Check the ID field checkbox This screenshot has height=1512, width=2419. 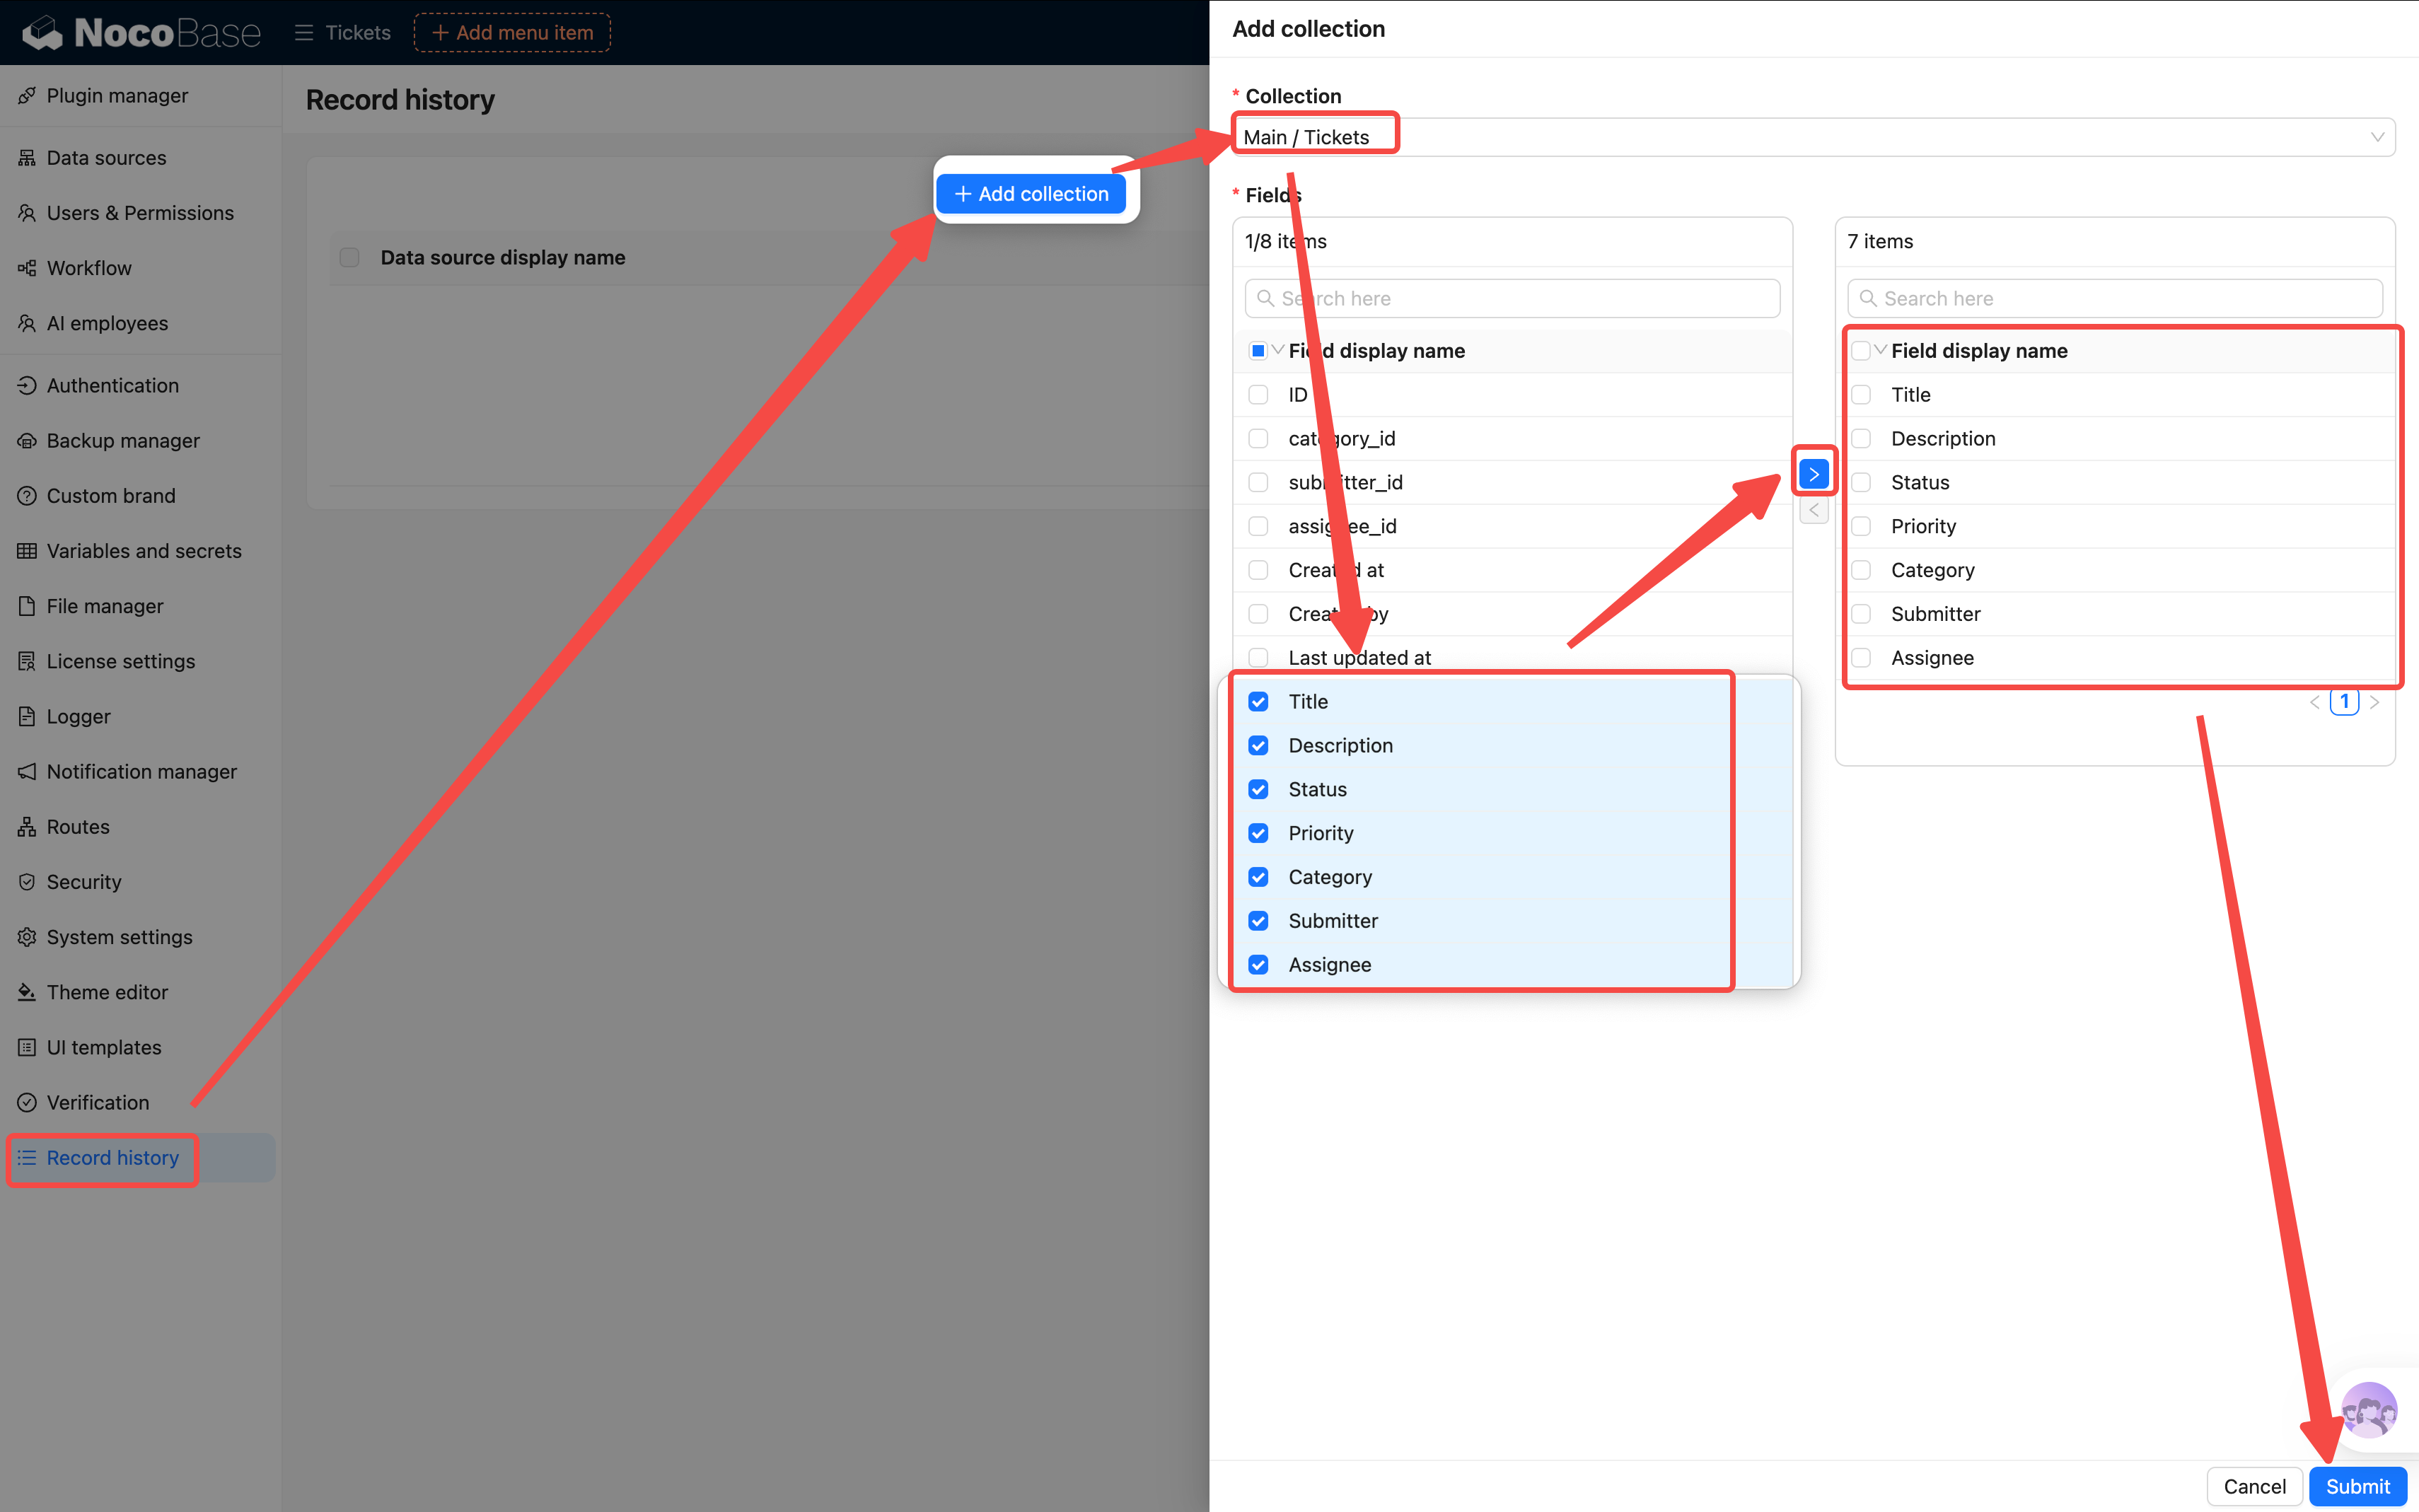click(1258, 395)
